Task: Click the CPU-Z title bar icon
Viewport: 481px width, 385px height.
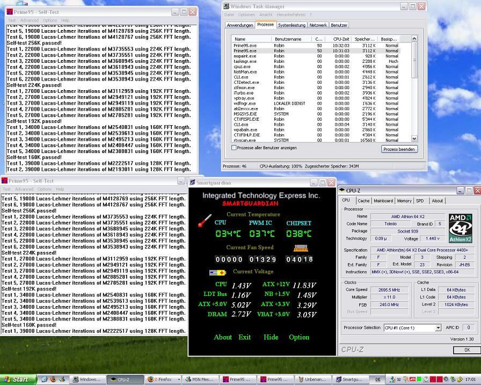Action: coord(342,190)
